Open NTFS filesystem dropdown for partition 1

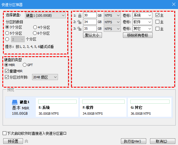(x=112, y=15)
